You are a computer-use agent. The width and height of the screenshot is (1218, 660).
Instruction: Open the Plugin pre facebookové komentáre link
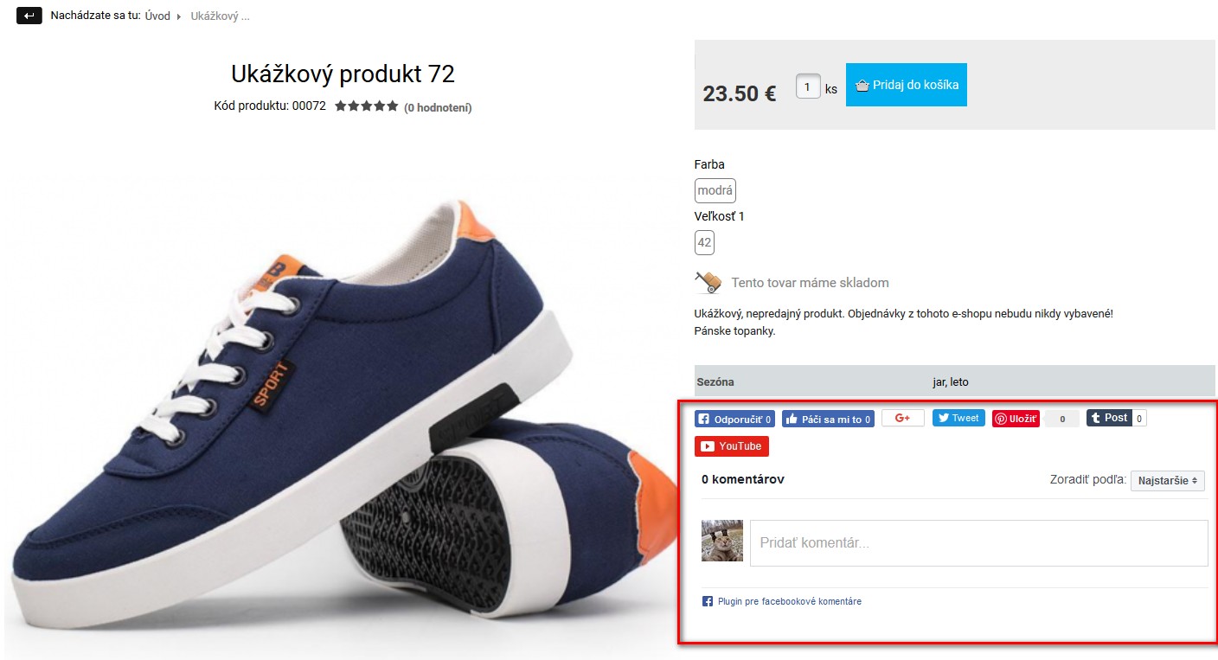pos(788,602)
